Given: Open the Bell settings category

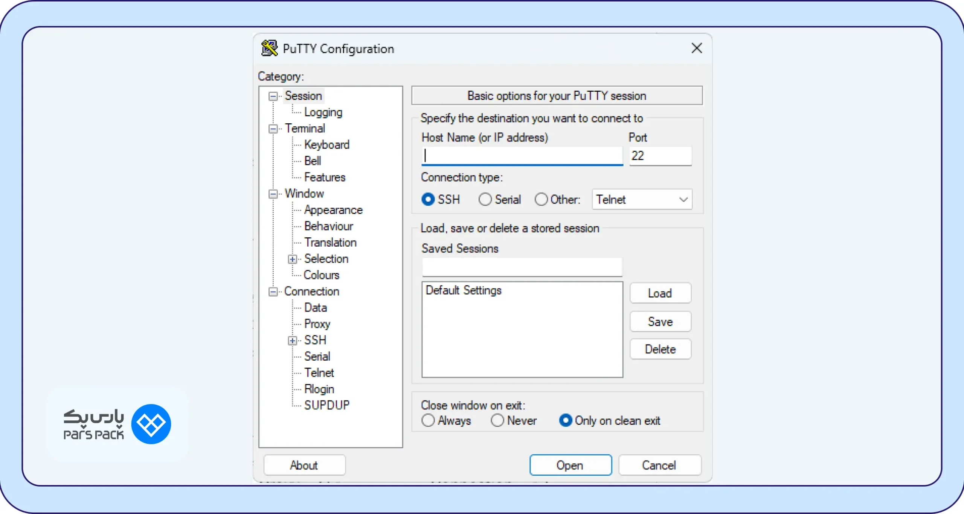Looking at the screenshot, I should click(313, 161).
